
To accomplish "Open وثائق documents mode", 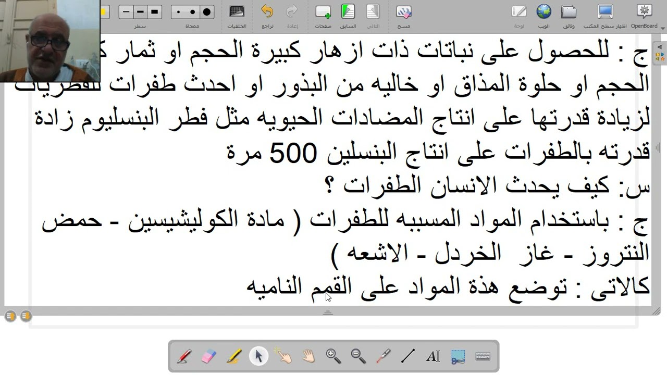I will [569, 16].
